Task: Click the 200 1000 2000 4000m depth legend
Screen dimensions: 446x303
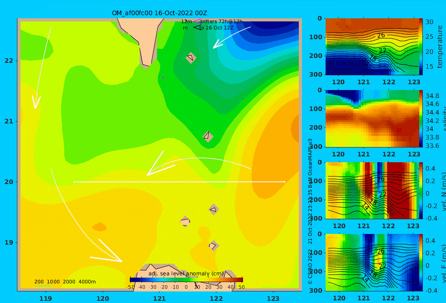Action: (x=65, y=282)
